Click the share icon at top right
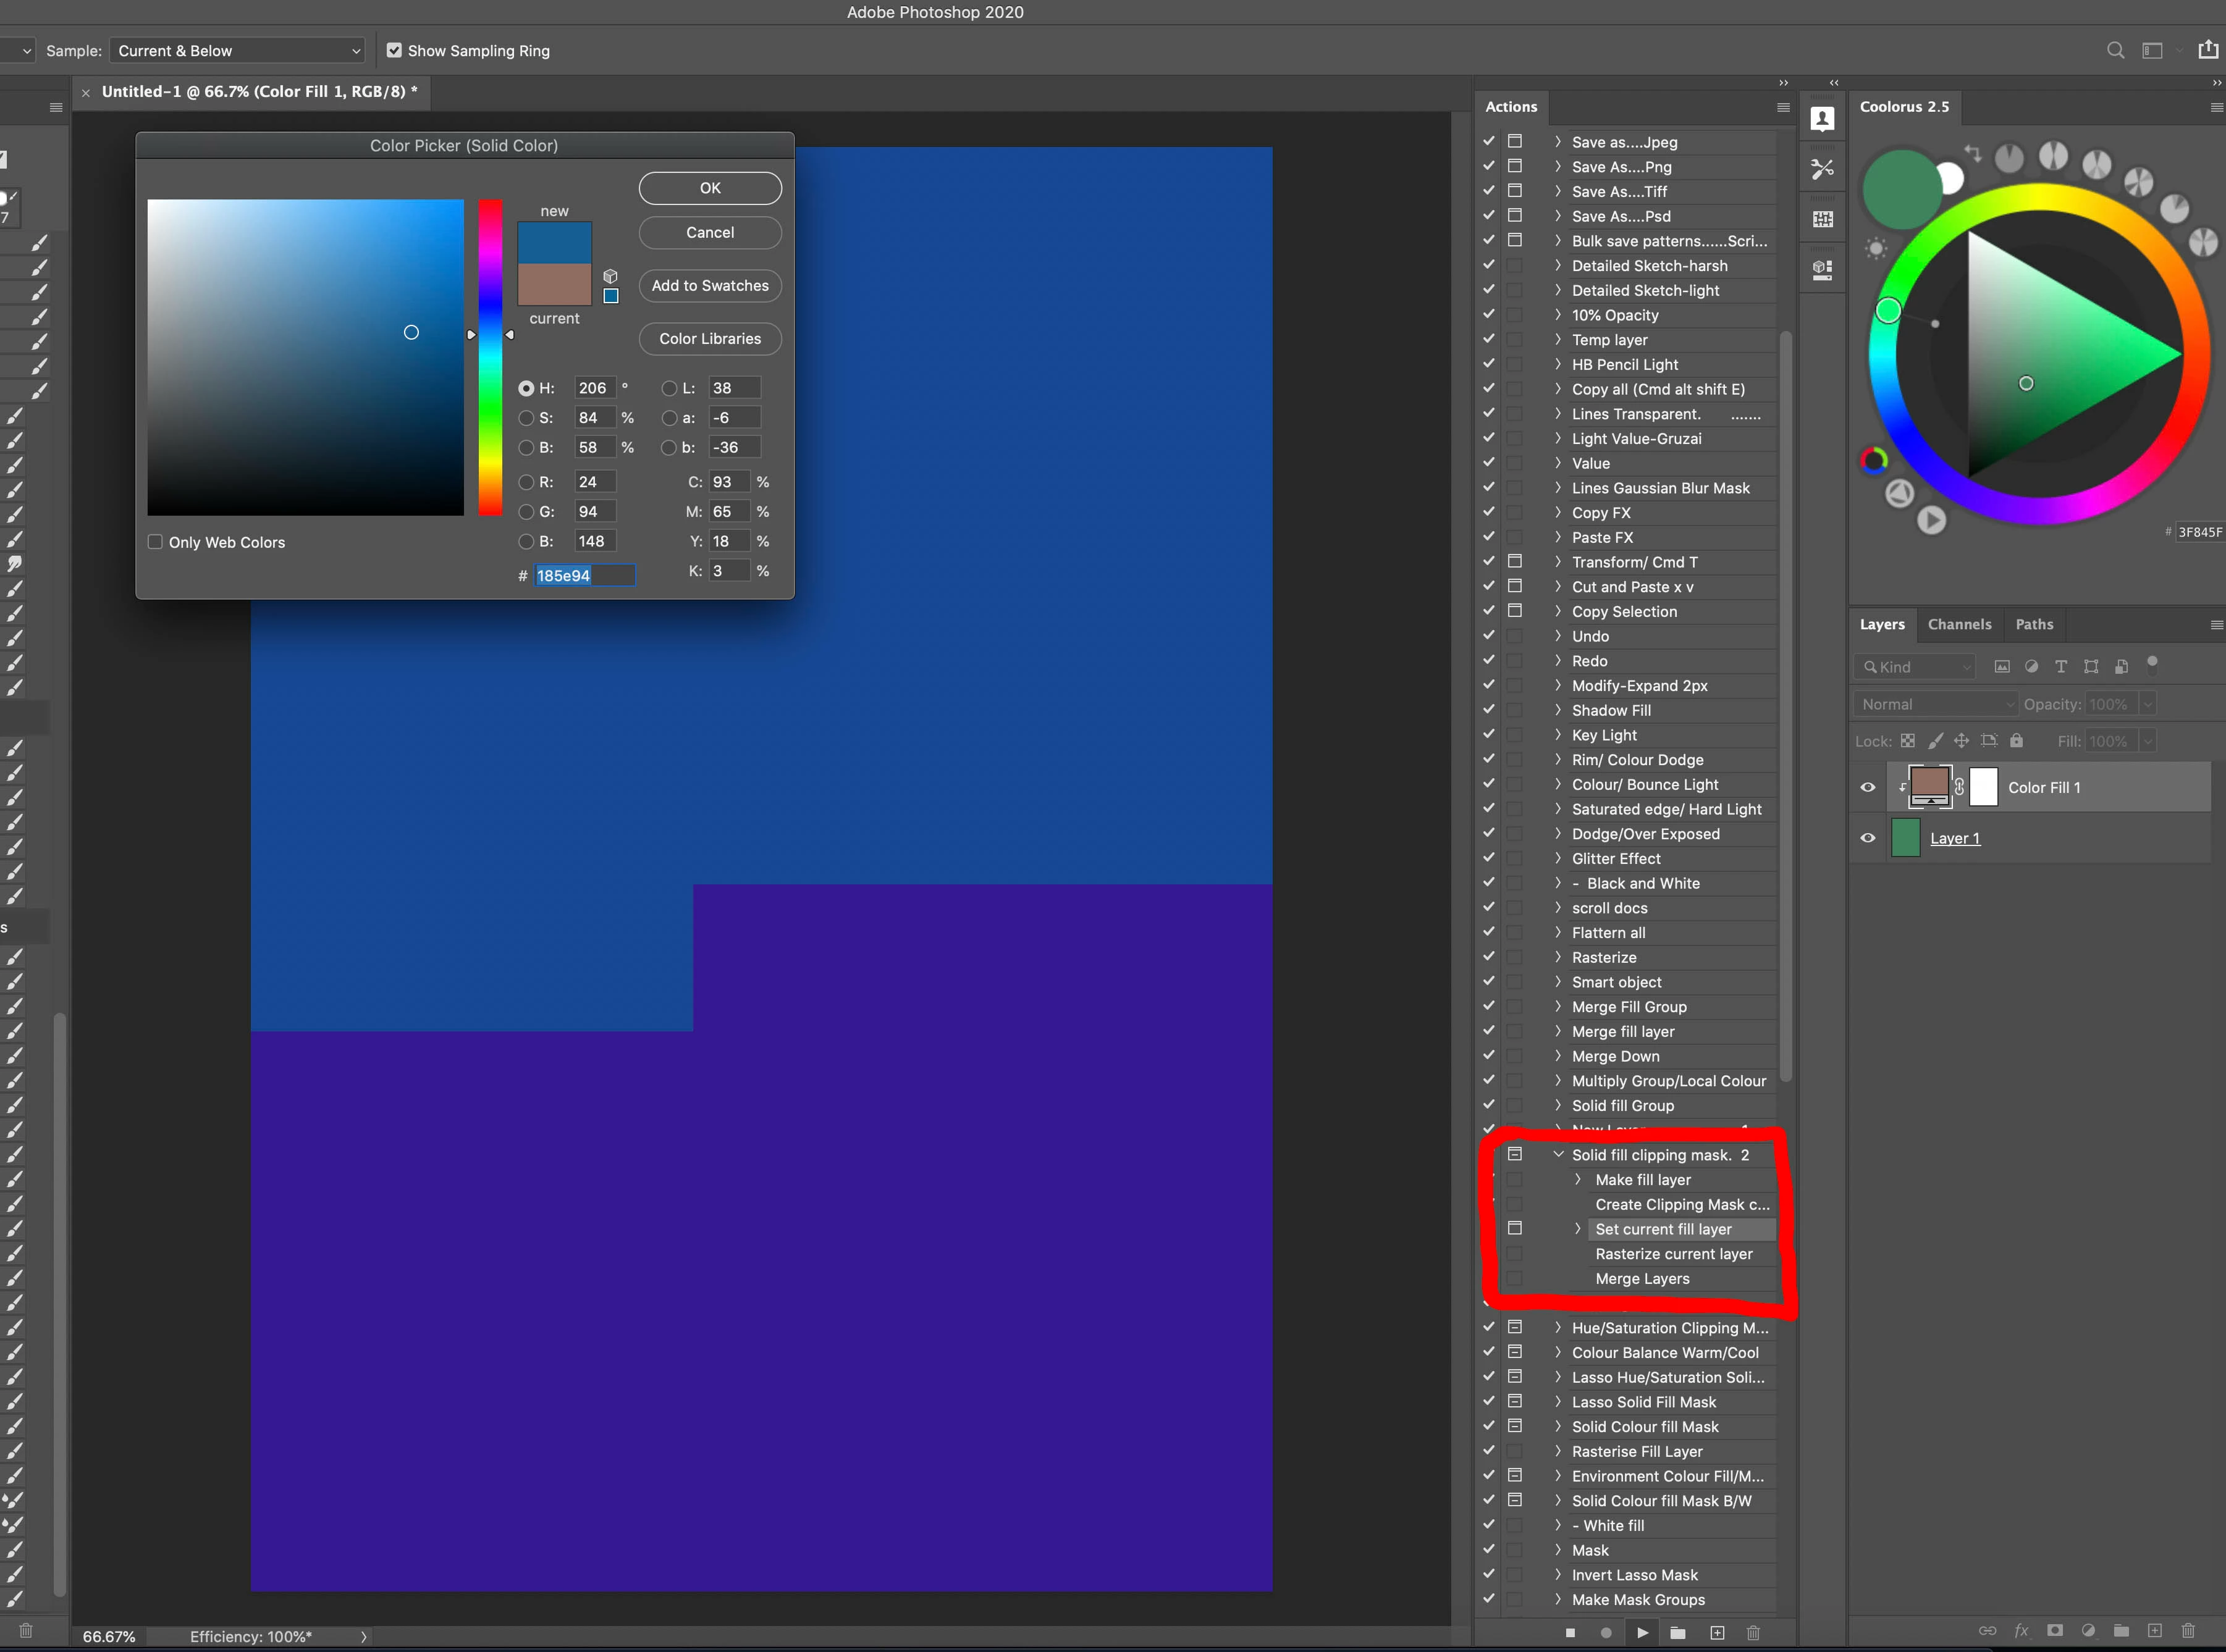The height and width of the screenshot is (1652, 2226). (x=2208, y=50)
